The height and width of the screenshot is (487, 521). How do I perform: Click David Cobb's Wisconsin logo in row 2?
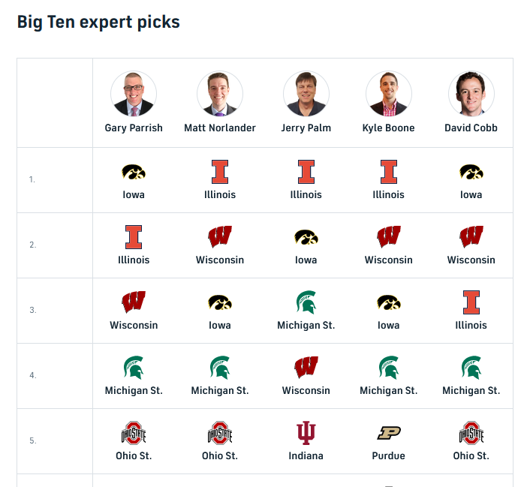[471, 237]
